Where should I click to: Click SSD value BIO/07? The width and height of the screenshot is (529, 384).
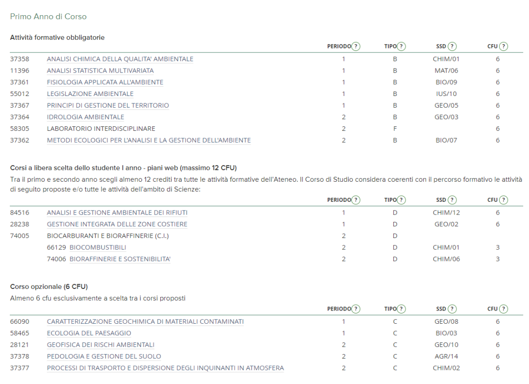coord(446,140)
